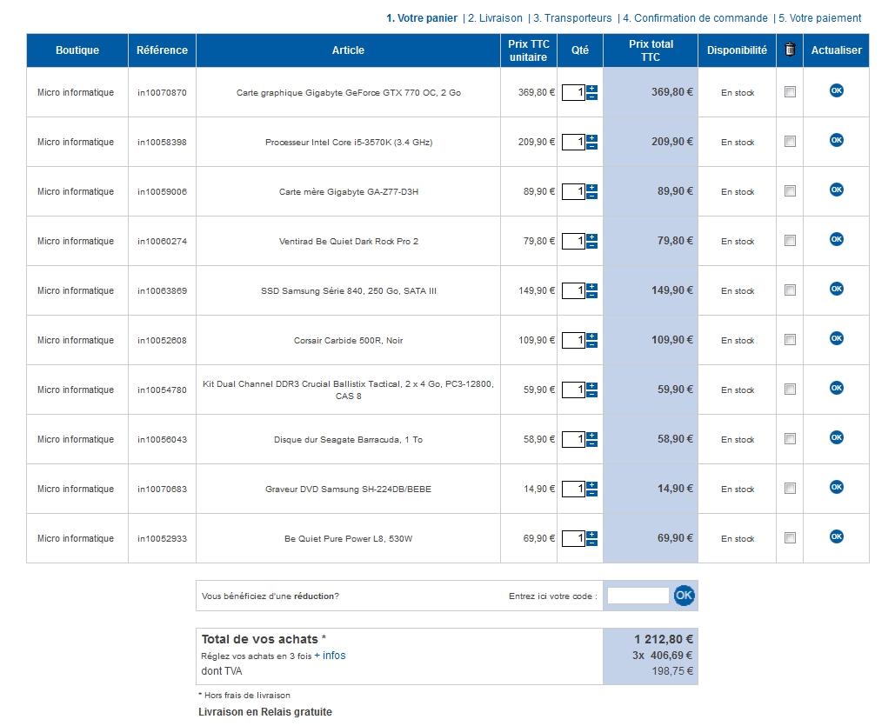Click quantity field for GeForce GTX 770
Image resolution: width=895 pixels, height=726 pixels.
click(574, 92)
